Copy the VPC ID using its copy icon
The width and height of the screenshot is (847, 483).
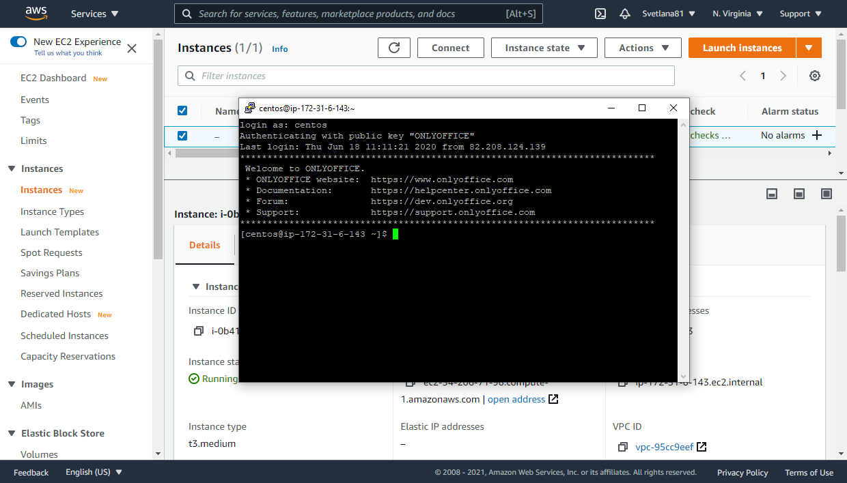tap(622, 447)
